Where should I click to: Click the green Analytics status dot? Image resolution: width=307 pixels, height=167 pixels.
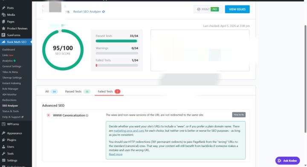14,61
